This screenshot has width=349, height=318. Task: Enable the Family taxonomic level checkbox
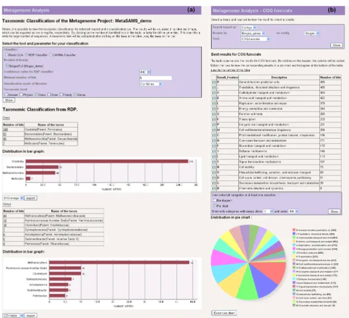(61, 95)
